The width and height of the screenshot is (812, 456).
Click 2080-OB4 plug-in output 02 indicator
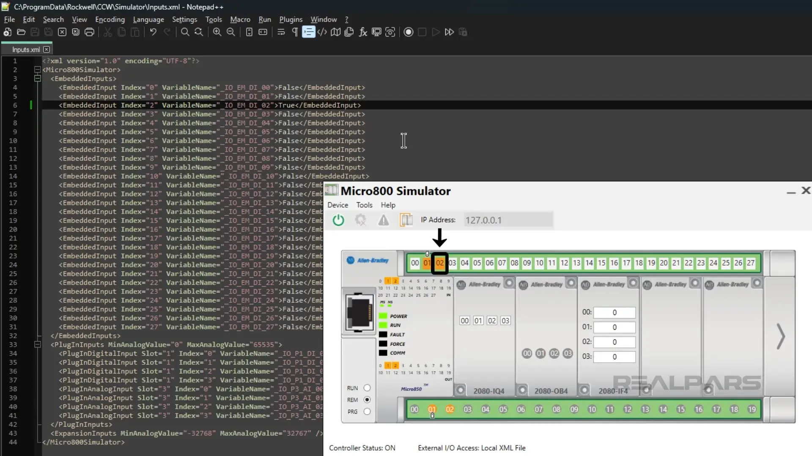[554, 353]
